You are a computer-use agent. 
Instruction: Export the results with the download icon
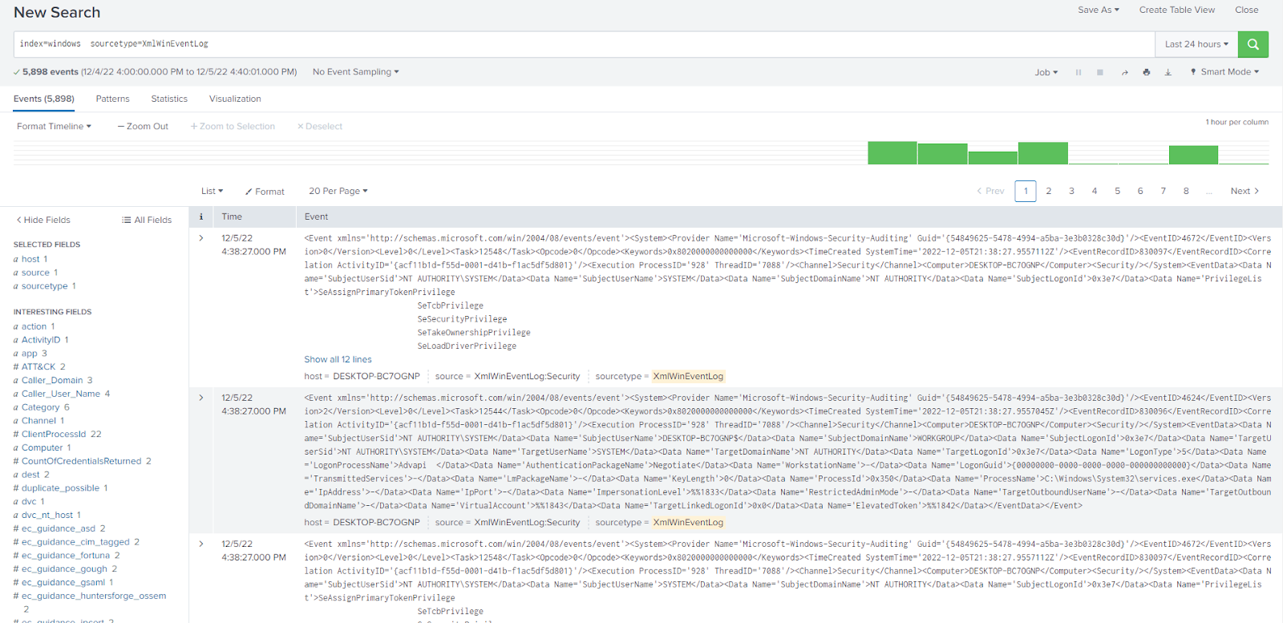(1168, 72)
